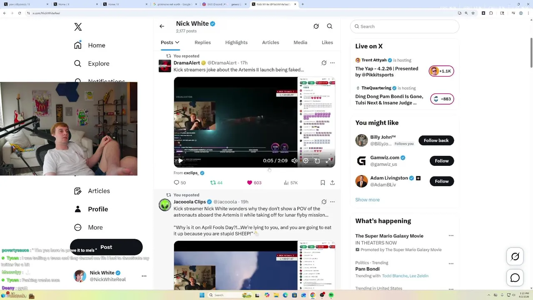Open the Lee Zeldin trending link

pyautogui.click(x=419, y=276)
